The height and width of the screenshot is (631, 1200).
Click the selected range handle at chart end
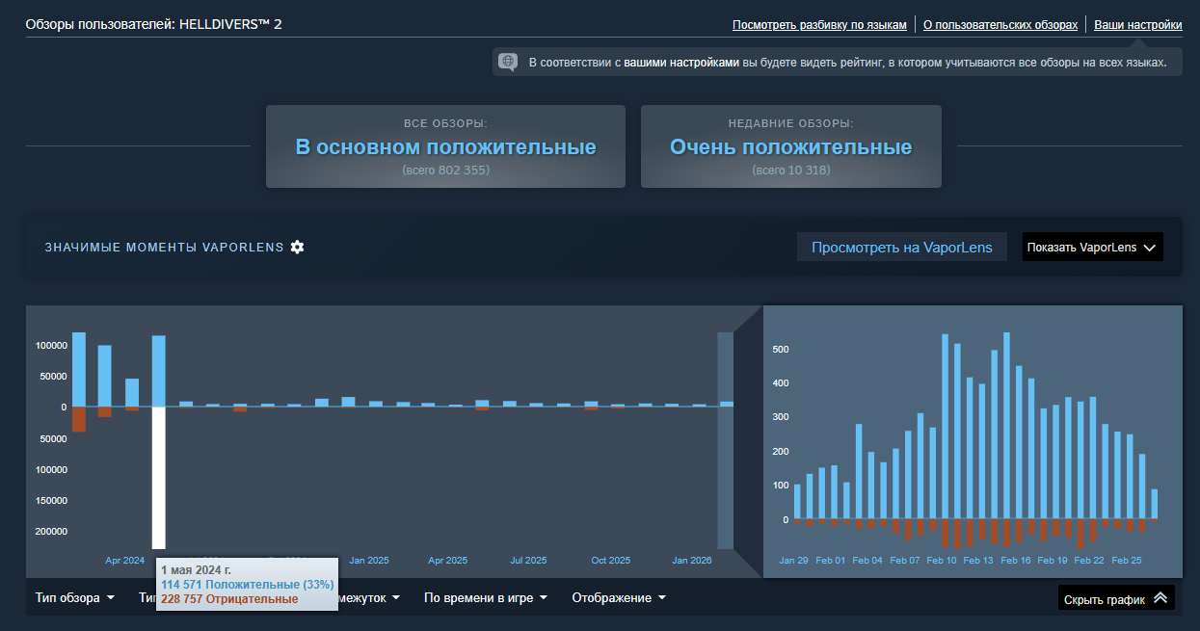725,441
